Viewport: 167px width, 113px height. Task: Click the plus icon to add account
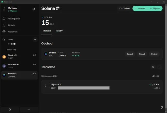[x=35, y=40]
